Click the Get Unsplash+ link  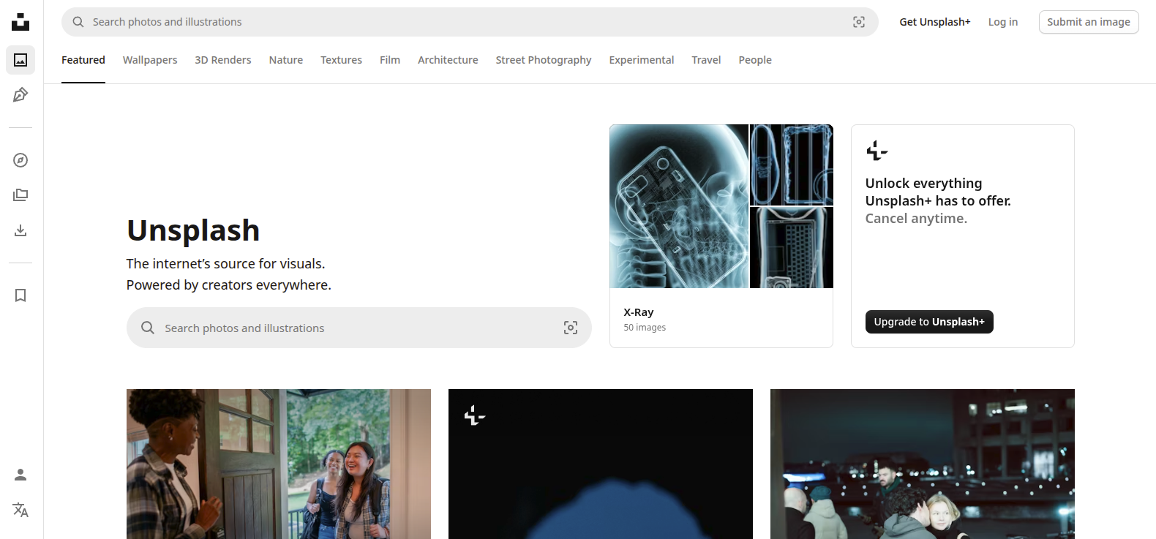click(x=935, y=22)
